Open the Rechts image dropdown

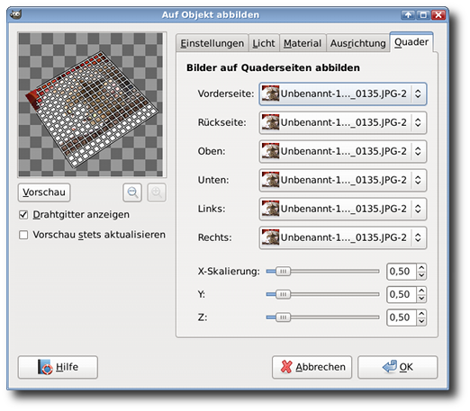(343, 237)
